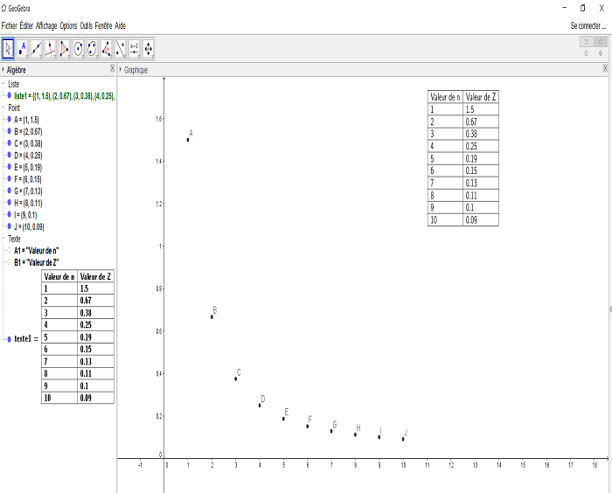612x493 pixels.
Task: Collapse the Liste category node
Action: 3,84
